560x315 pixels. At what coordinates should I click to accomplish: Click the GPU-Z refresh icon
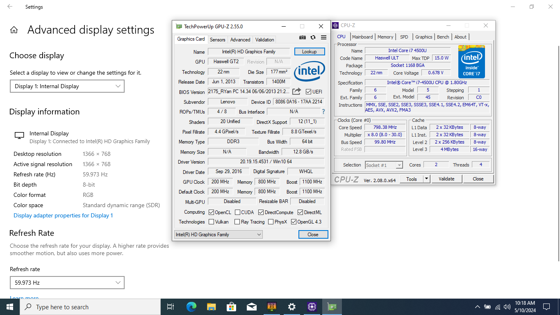pyautogui.click(x=313, y=37)
